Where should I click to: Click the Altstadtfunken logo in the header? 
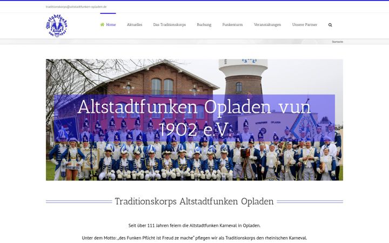pyautogui.click(x=57, y=26)
